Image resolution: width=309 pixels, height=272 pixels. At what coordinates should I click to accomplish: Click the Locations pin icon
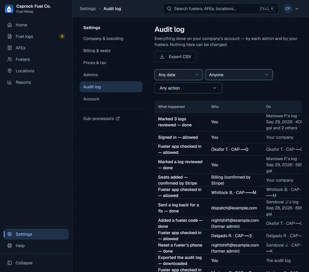pyautogui.click(x=10, y=71)
